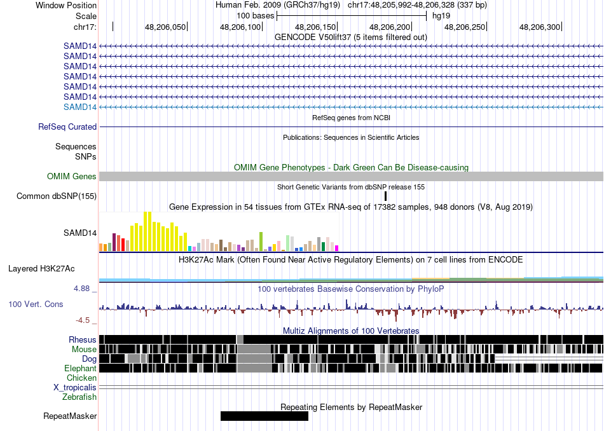Click the Sequences track label
The width and height of the screenshot is (604, 431).
tap(76, 146)
